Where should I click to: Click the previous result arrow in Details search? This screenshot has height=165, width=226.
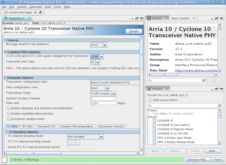(x=210, y=80)
